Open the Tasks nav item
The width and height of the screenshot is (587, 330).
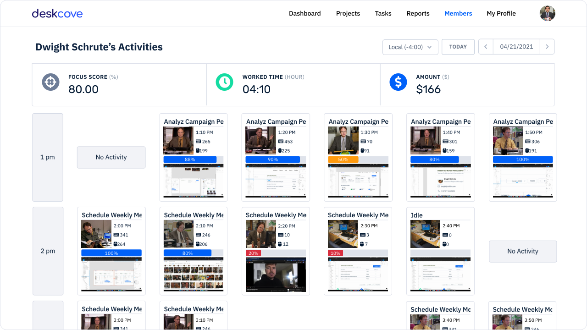click(x=383, y=13)
